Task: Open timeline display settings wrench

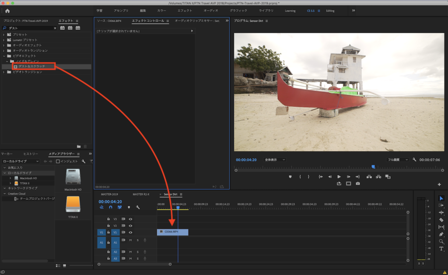Action: click(138, 207)
